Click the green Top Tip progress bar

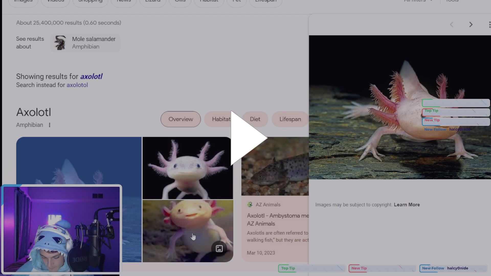311,268
